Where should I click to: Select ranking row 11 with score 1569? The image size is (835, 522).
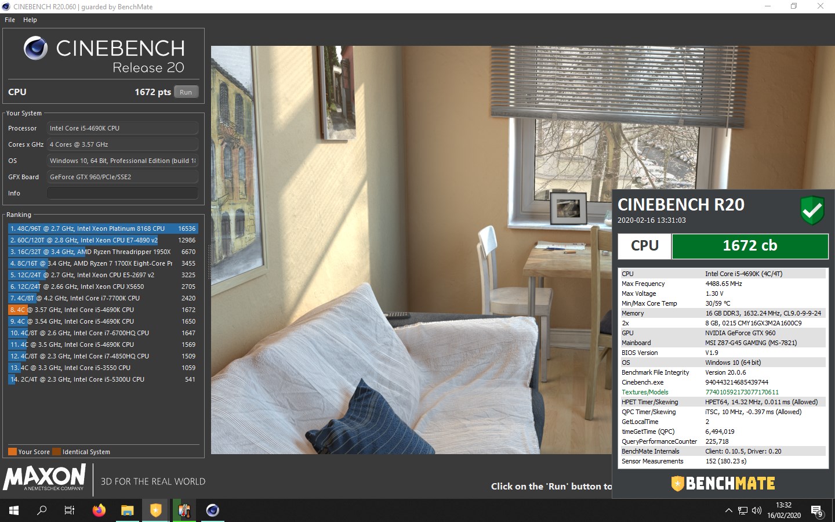click(103, 345)
